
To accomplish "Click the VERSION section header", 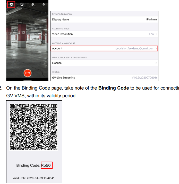I will click(x=56, y=72).
